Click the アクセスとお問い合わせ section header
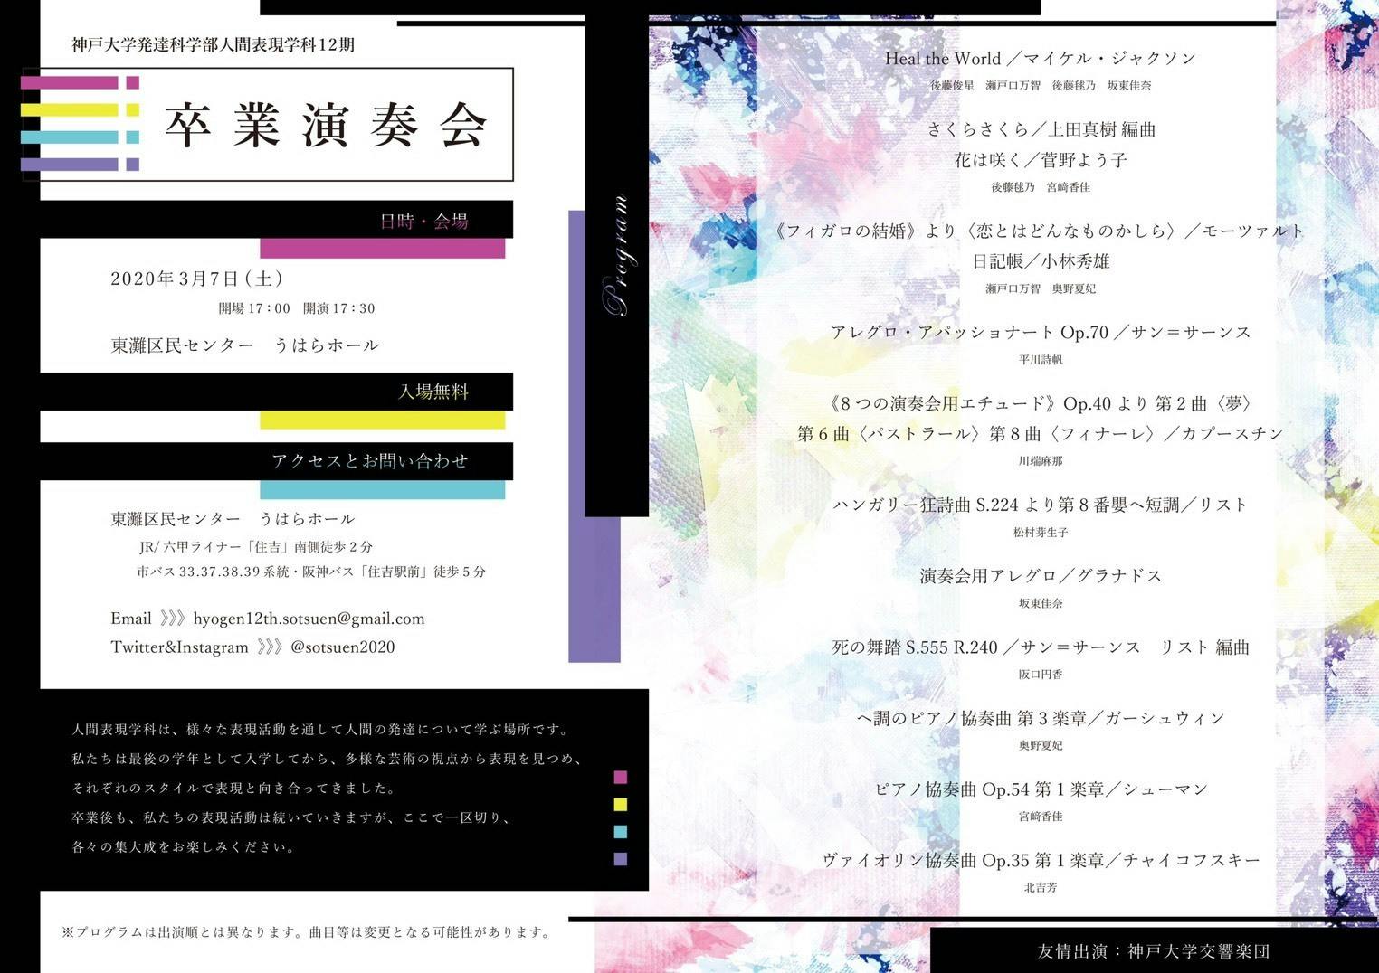Viewport: 1379px width, 973px height. (369, 461)
